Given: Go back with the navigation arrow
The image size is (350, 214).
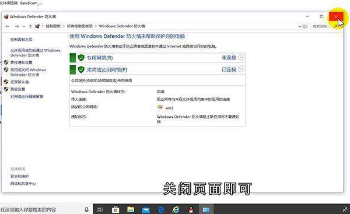Looking at the screenshot, I should pos(8,26).
